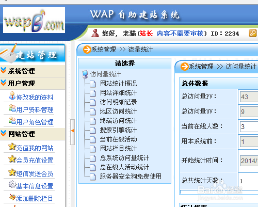Click page icon beside 地区访问统计
This screenshot has width=258, height=207.
[93, 112]
